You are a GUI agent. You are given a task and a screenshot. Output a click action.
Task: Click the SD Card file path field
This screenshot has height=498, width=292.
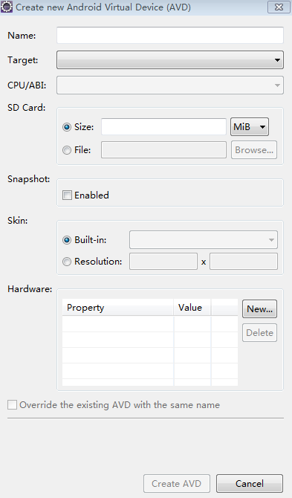point(163,150)
